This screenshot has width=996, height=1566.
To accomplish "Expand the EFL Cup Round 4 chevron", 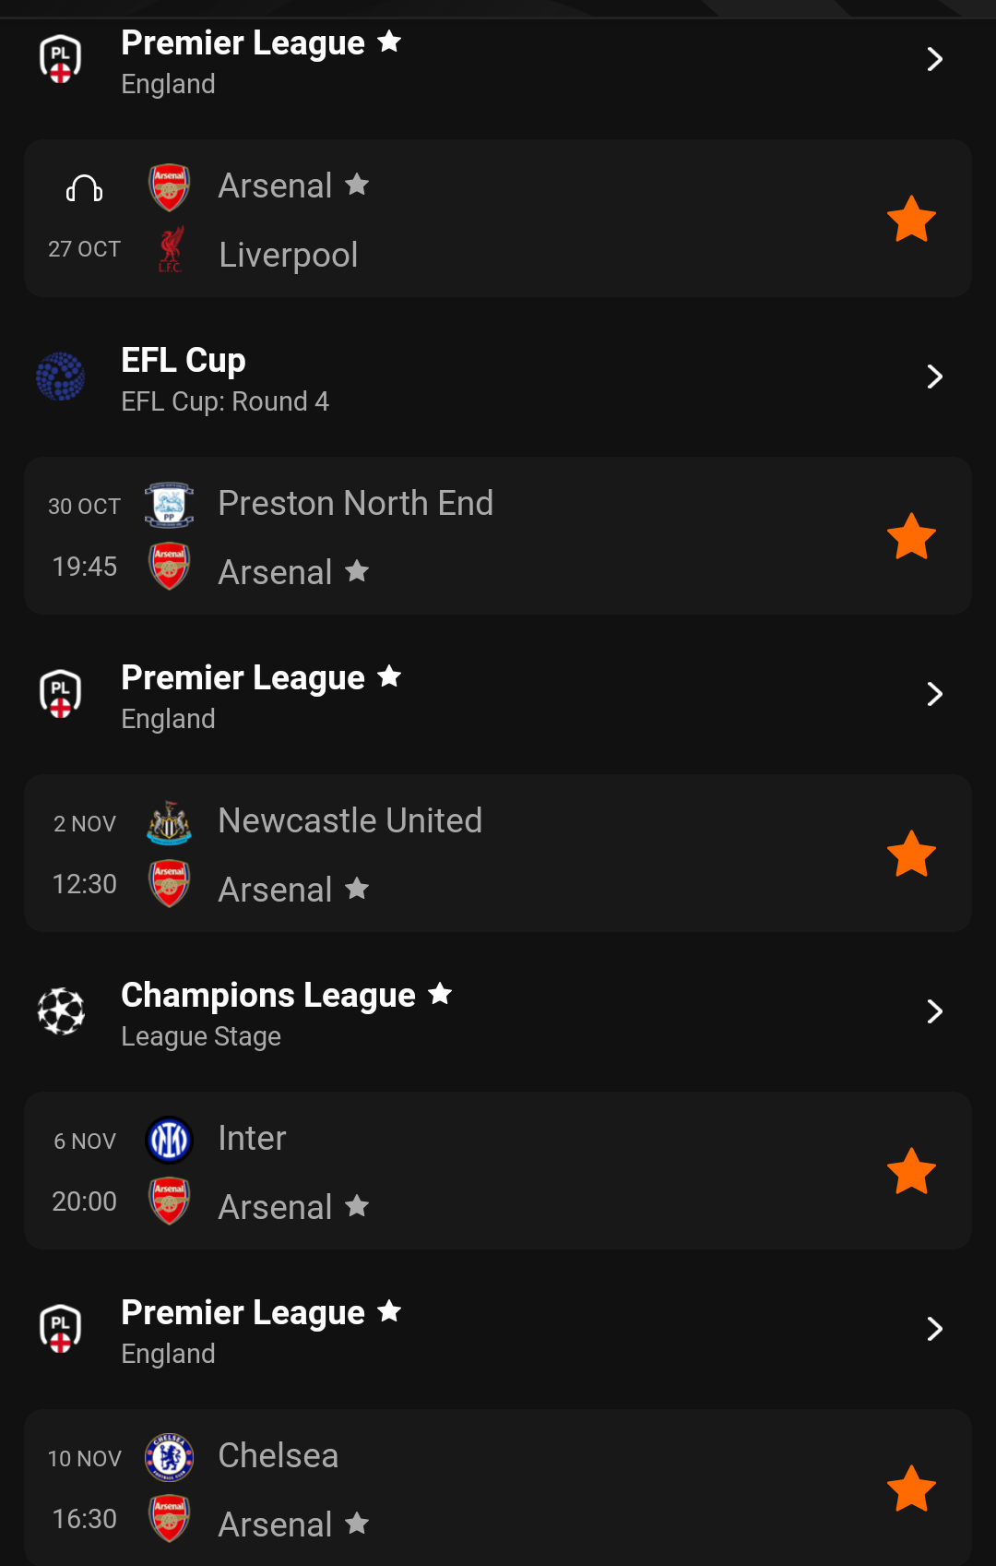I will (934, 377).
